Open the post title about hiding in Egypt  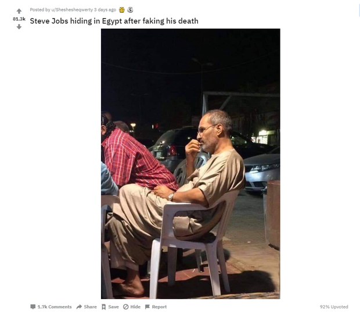114,21
